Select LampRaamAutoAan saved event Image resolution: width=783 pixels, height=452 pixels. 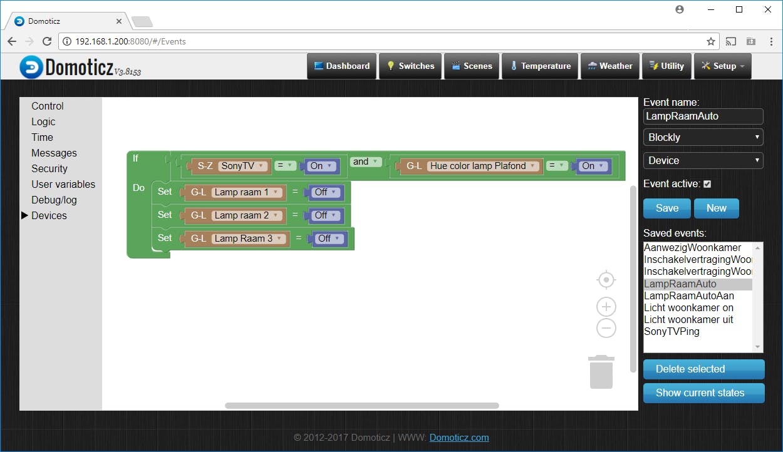point(698,295)
